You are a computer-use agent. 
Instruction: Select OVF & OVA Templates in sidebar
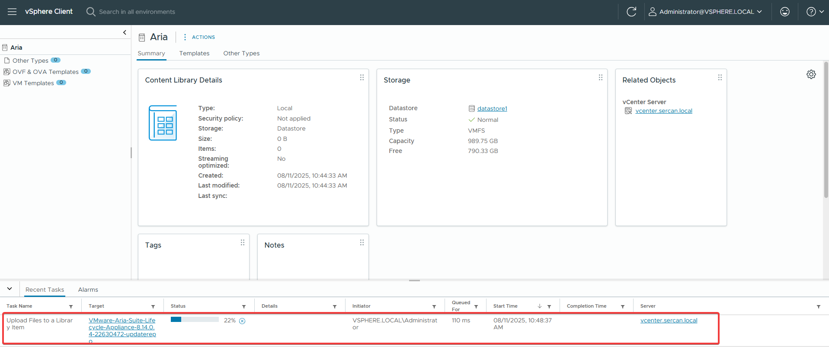45,72
